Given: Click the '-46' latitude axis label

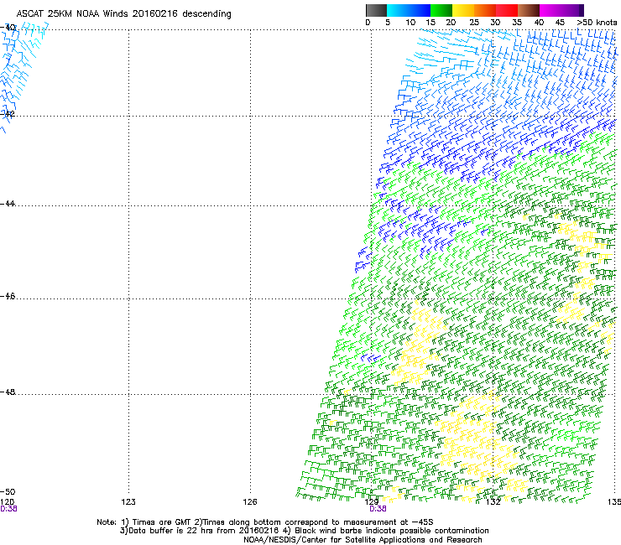Looking at the screenshot, I should pos(8,296).
